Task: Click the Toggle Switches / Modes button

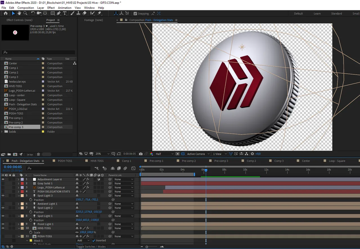Action: 91,246
